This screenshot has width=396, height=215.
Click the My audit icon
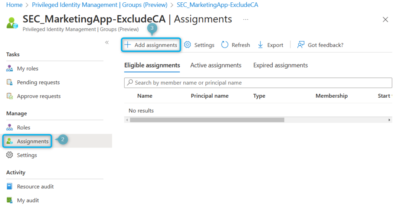pos(10,200)
